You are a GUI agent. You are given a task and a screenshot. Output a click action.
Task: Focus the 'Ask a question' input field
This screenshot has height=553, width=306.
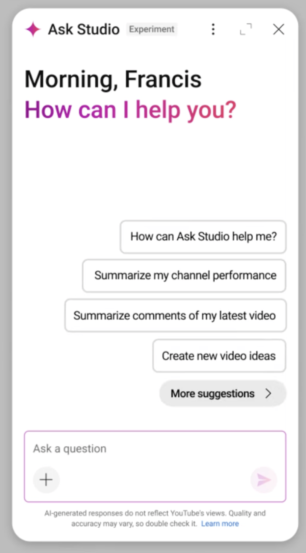[155, 449]
